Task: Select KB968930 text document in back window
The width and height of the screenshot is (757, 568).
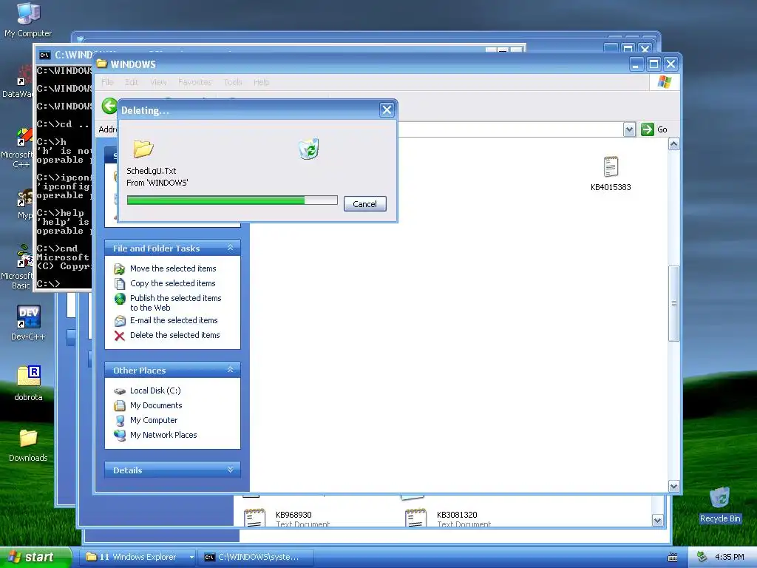Action: click(x=287, y=518)
